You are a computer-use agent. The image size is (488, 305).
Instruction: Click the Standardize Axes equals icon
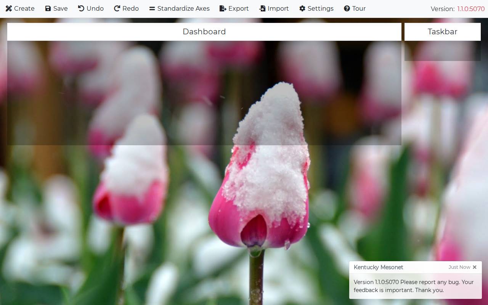(152, 8)
